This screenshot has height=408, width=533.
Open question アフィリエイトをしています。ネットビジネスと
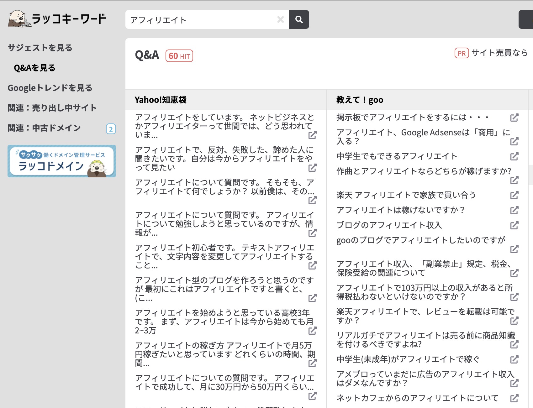coord(224,126)
